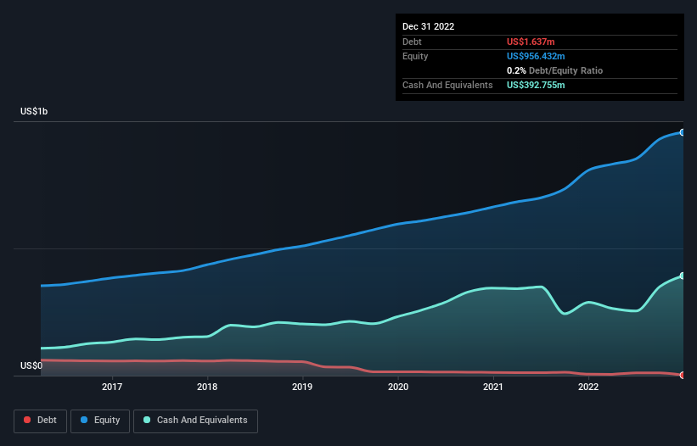Toggle the Debt series legend button

point(40,421)
